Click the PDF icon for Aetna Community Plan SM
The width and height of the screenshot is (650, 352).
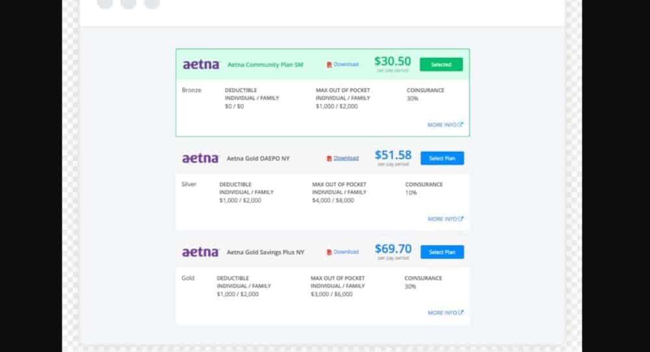tap(330, 65)
